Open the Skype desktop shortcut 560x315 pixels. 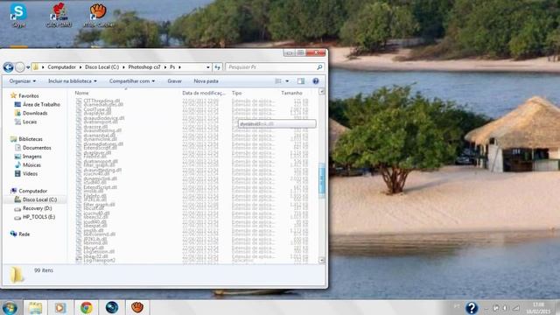point(18,14)
